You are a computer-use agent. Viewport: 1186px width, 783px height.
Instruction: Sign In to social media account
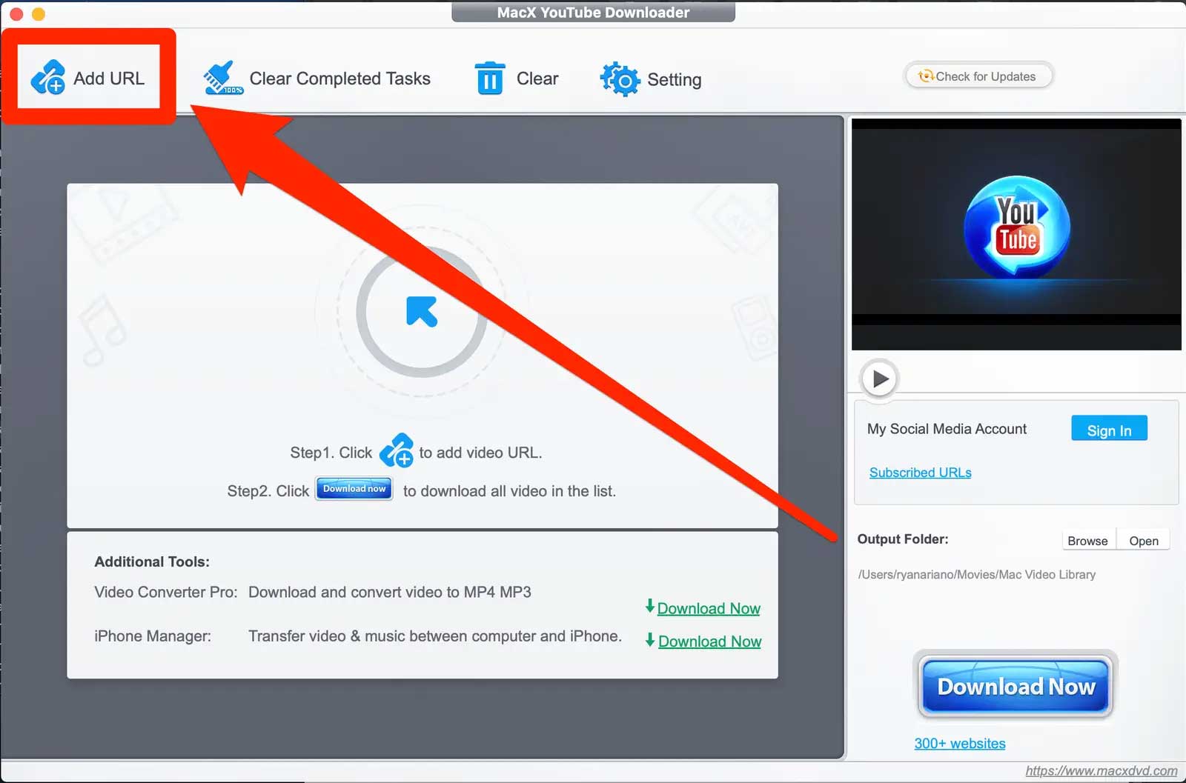point(1108,430)
